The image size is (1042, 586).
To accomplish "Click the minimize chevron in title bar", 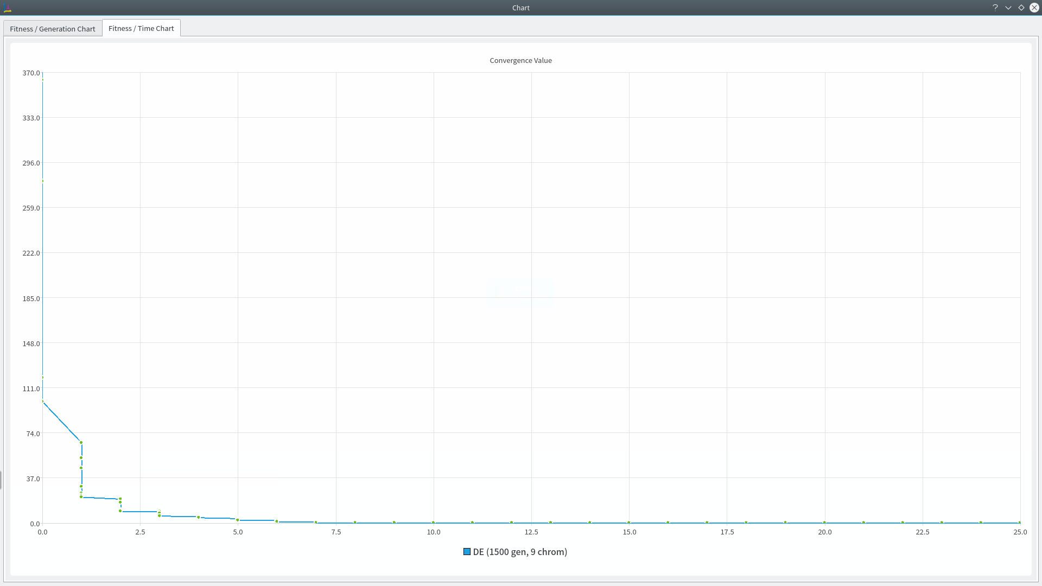I will tap(1008, 8).
